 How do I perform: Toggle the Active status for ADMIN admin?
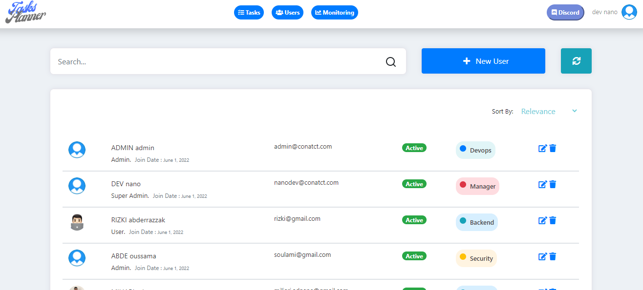[x=414, y=147]
